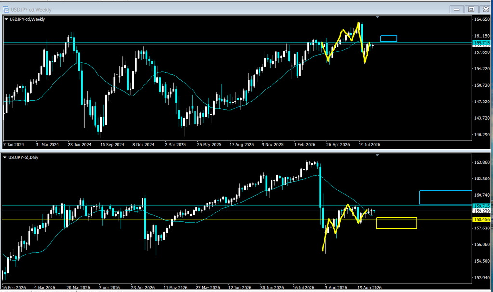Click the yellow 158.456 price label
The image size is (493, 292).
pyautogui.click(x=481, y=220)
